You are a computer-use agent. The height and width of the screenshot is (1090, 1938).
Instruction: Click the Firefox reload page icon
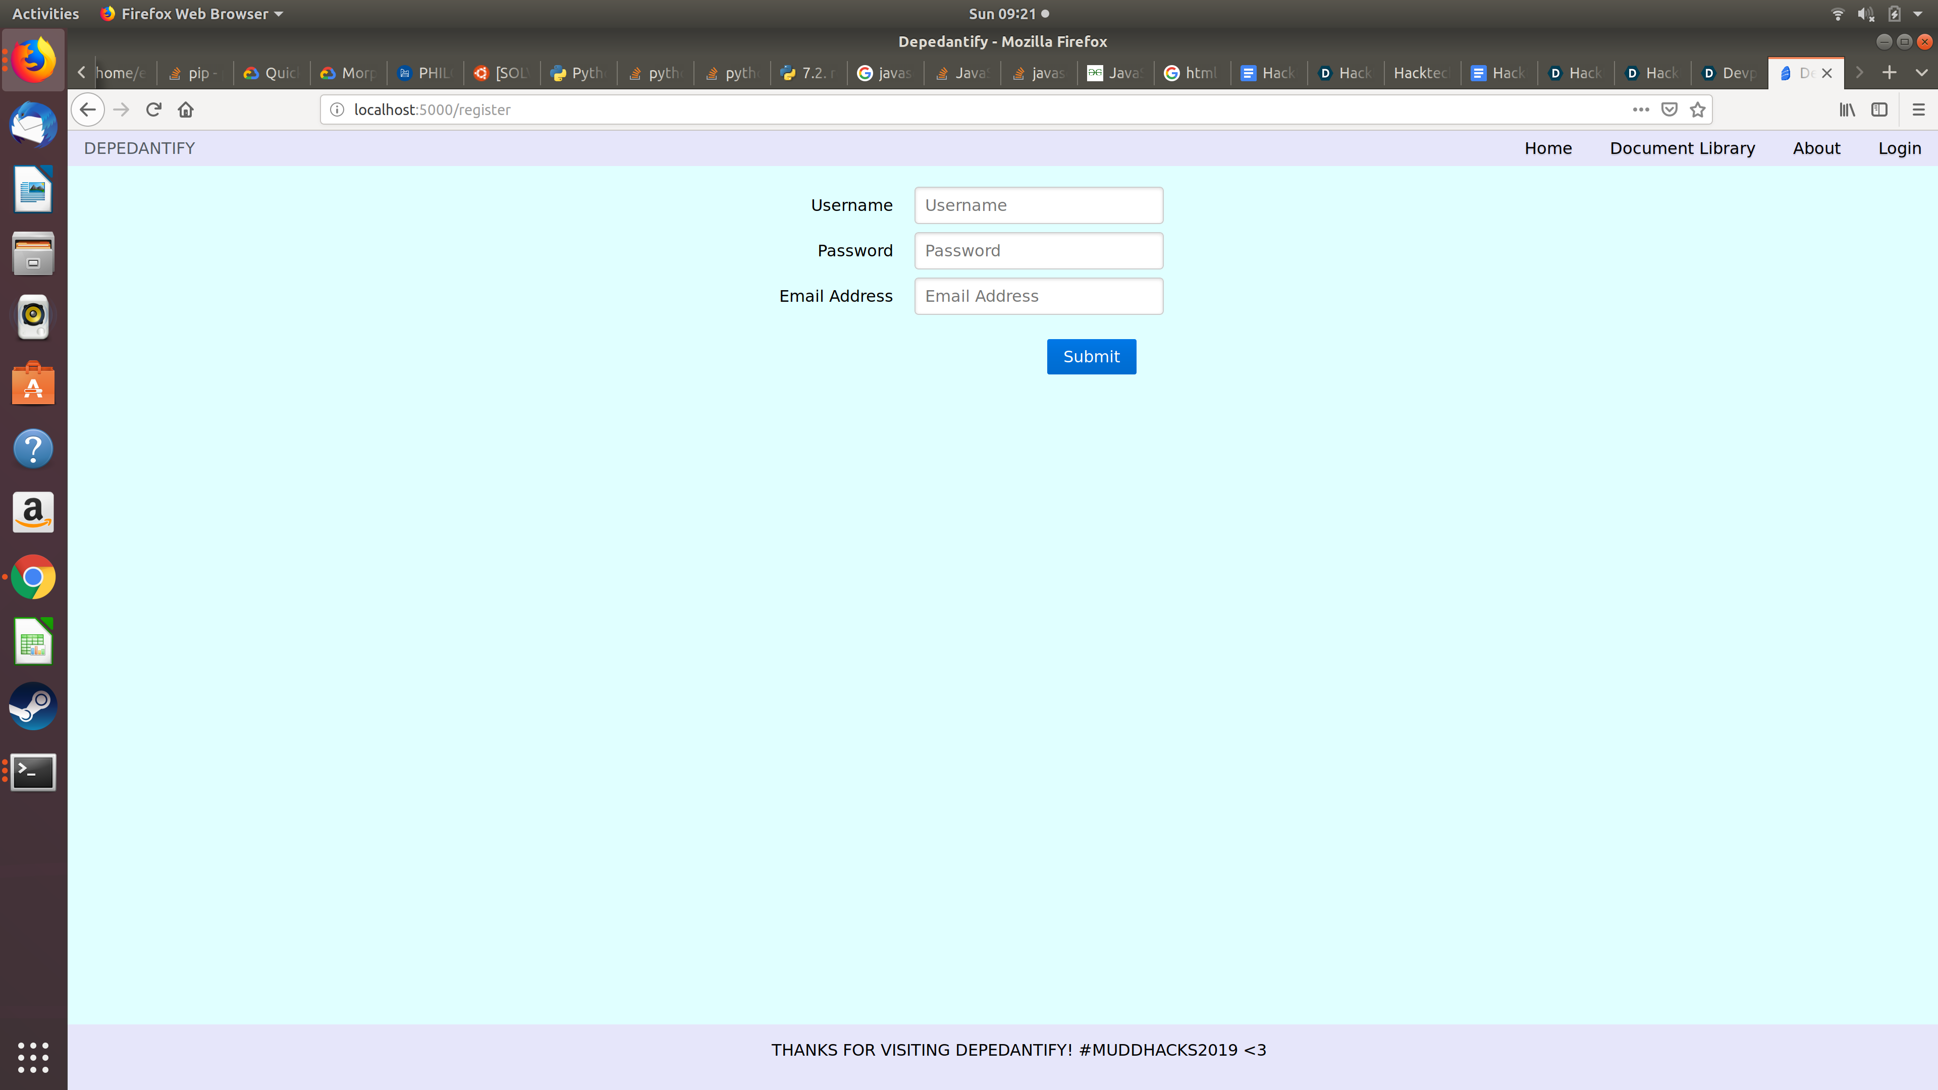coord(153,110)
